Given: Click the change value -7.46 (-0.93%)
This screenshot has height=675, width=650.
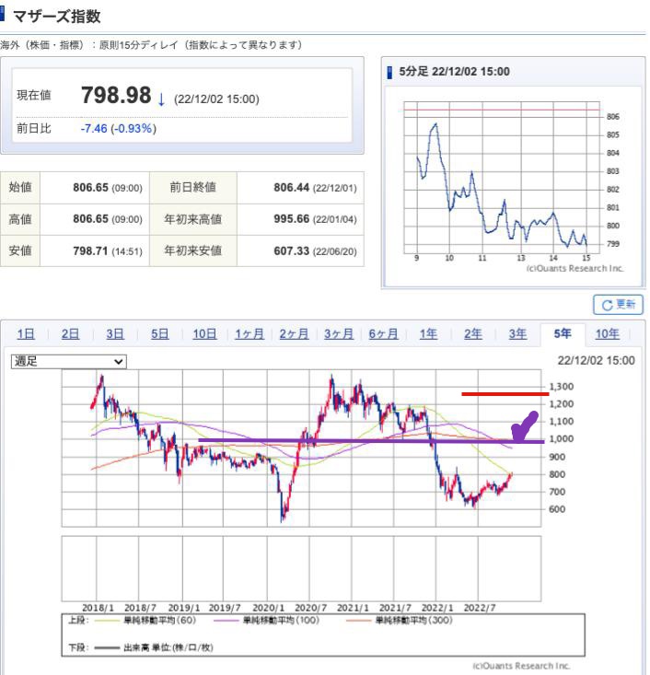Looking at the screenshot, I should [119, 128].
